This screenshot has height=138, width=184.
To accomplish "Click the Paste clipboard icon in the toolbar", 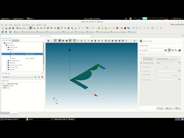I will (x=106, y=28).
